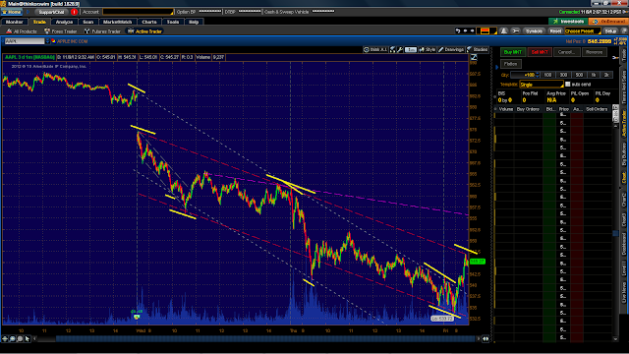This screenshot has height=354, width=629.
Task: Click the Flatten button
Action: pyautogui.click(x=510, y=64)
